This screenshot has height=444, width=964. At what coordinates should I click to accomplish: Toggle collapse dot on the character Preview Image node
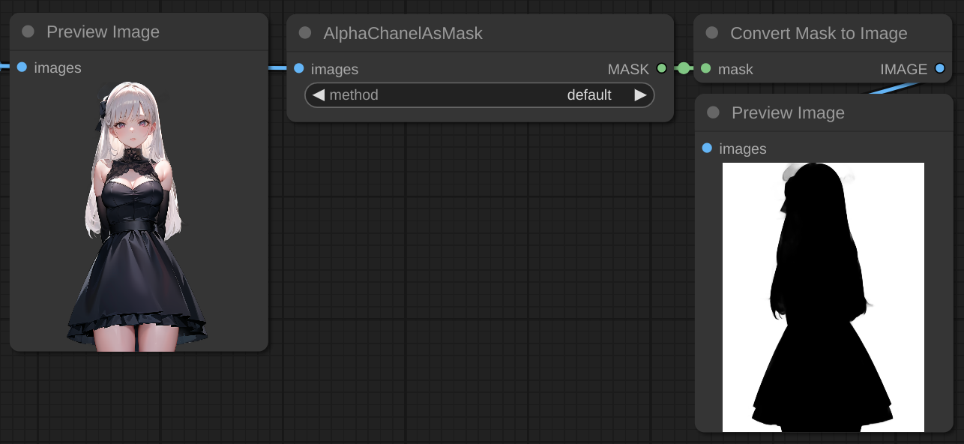28,31
